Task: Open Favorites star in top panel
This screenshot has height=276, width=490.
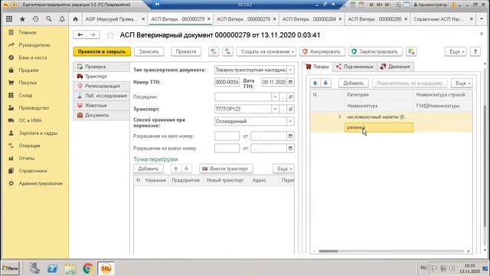Action: coord(22,19)
